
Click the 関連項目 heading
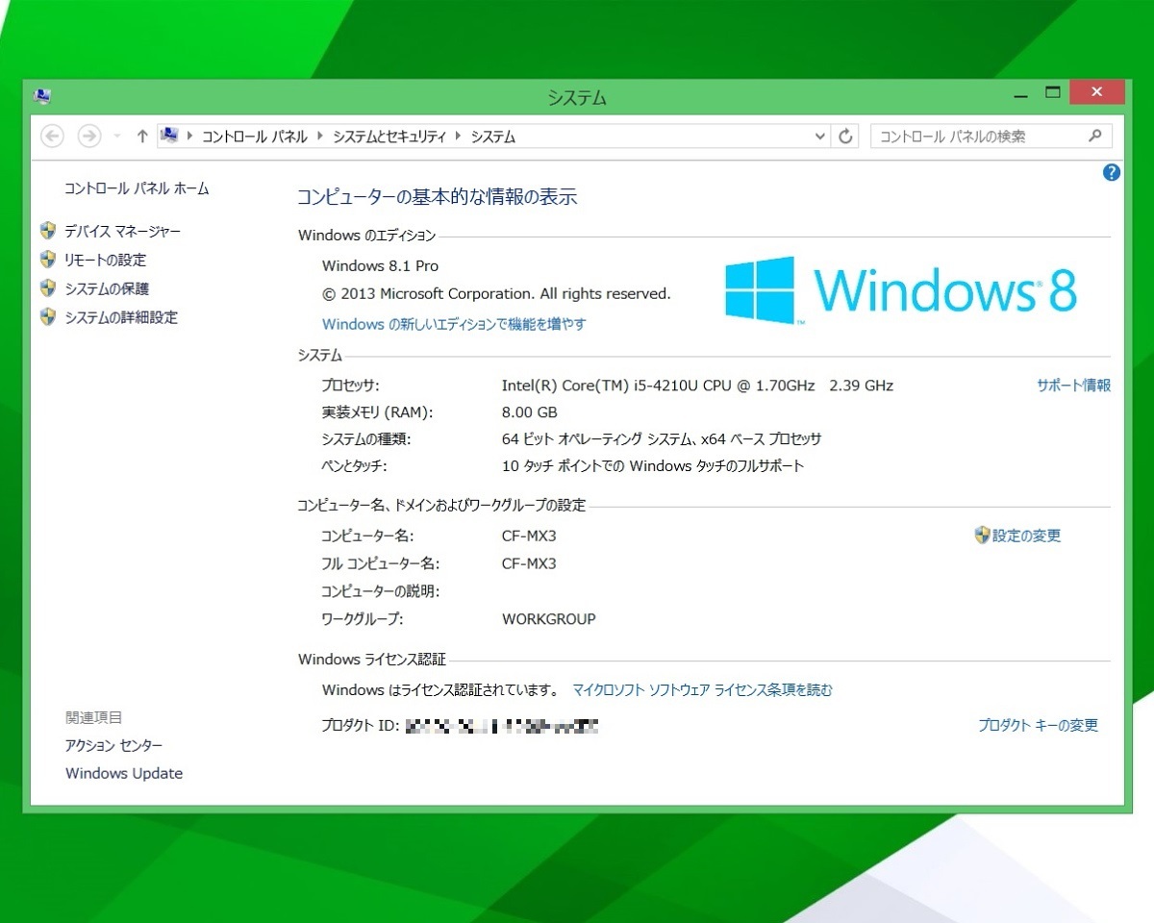tap(93, 717)
